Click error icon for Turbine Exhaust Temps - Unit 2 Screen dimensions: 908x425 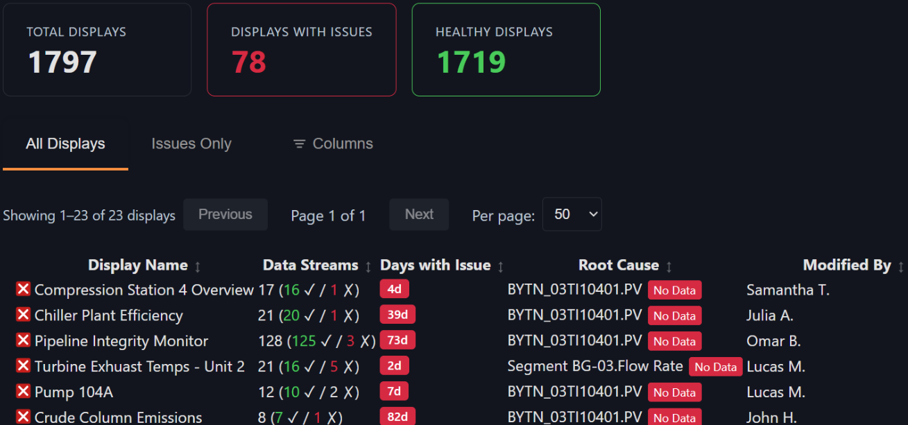click(x=23, y=366)
